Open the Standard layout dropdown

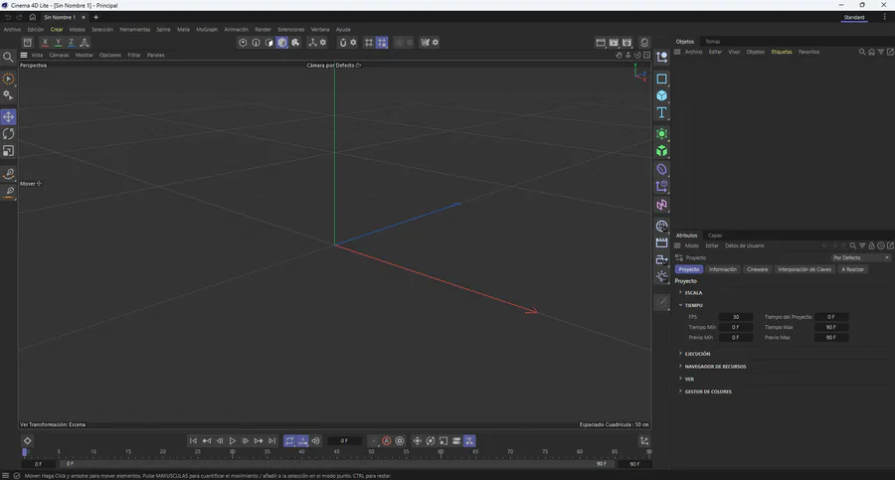[x=854, y=18]
